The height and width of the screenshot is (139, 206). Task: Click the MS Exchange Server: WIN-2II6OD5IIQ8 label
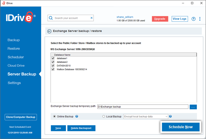coord(73,49)
